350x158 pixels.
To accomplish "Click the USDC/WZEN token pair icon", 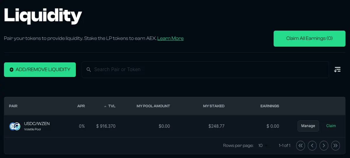I will click(x=15, y=126).
